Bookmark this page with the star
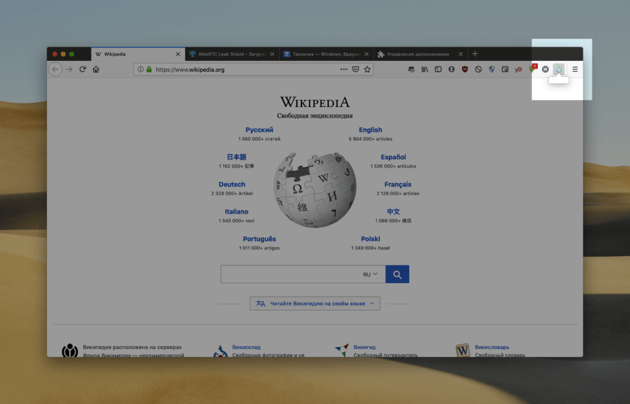The height and width of the screenshot is (404, 630). tap(367, 69)
